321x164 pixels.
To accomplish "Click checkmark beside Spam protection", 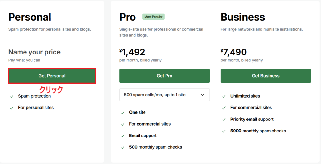I will tap(12, 96).
